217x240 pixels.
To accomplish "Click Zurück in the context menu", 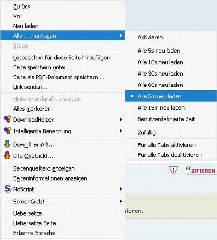I will [x=63, y=6].
